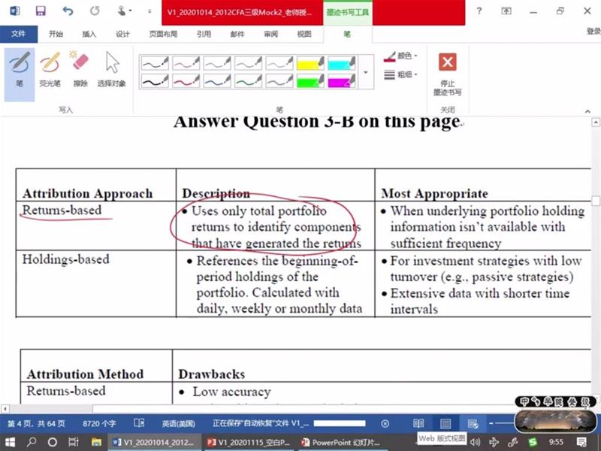Click the Undo arrow icon
Viewport: 601px width, 451px height.
pyautogui.click(x=68, y=11)
